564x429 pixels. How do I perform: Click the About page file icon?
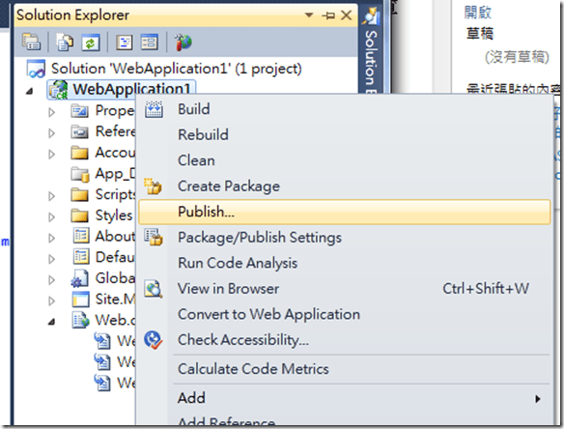coord(81,236)
